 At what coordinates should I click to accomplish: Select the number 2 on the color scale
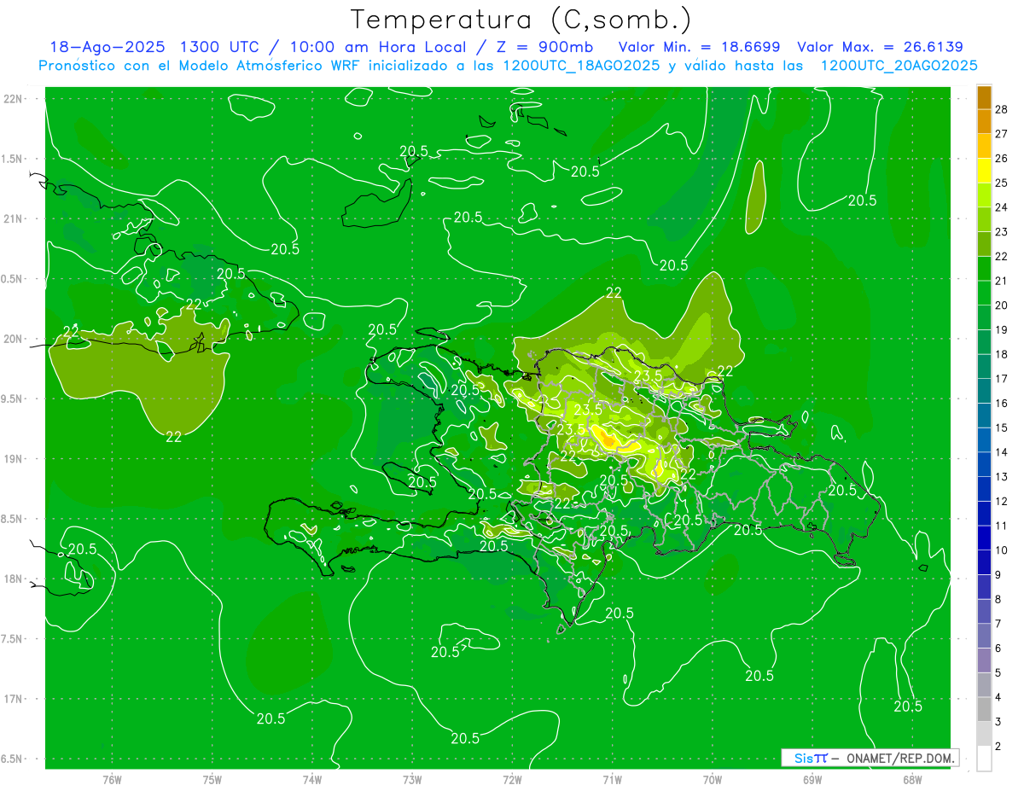tap(998, 747)
